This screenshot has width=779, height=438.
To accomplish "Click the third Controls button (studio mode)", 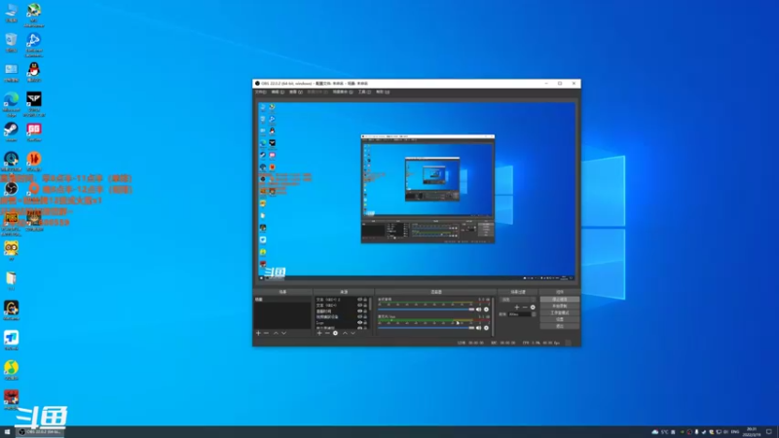I will pos(560,312).
